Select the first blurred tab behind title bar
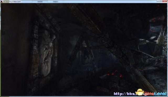This screenshot has height=97, width=168. pyautogui.click(x=40, y=2)
